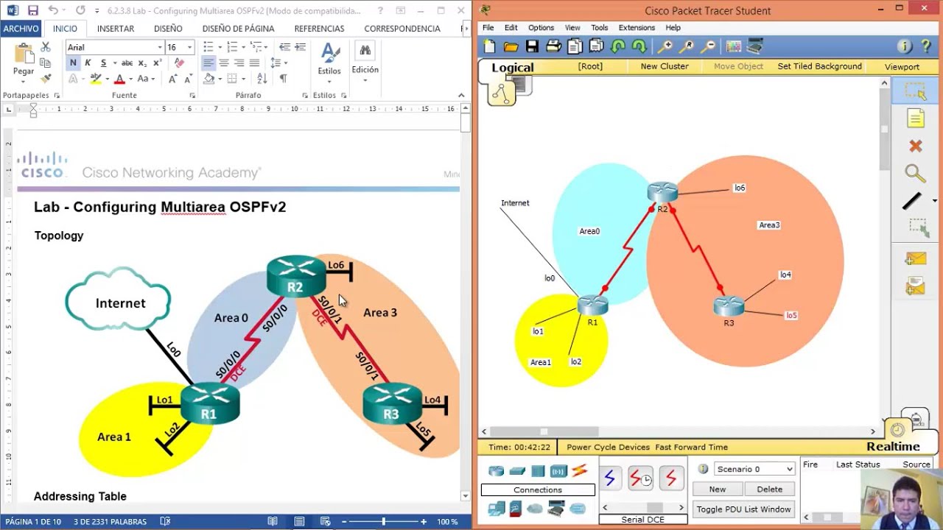The height and width of the screenshot is (530, 943).
Task: Select the red X Delete tool
Action: click(915, 146)
